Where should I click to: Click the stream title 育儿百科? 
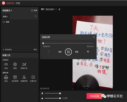coord(51,9)
